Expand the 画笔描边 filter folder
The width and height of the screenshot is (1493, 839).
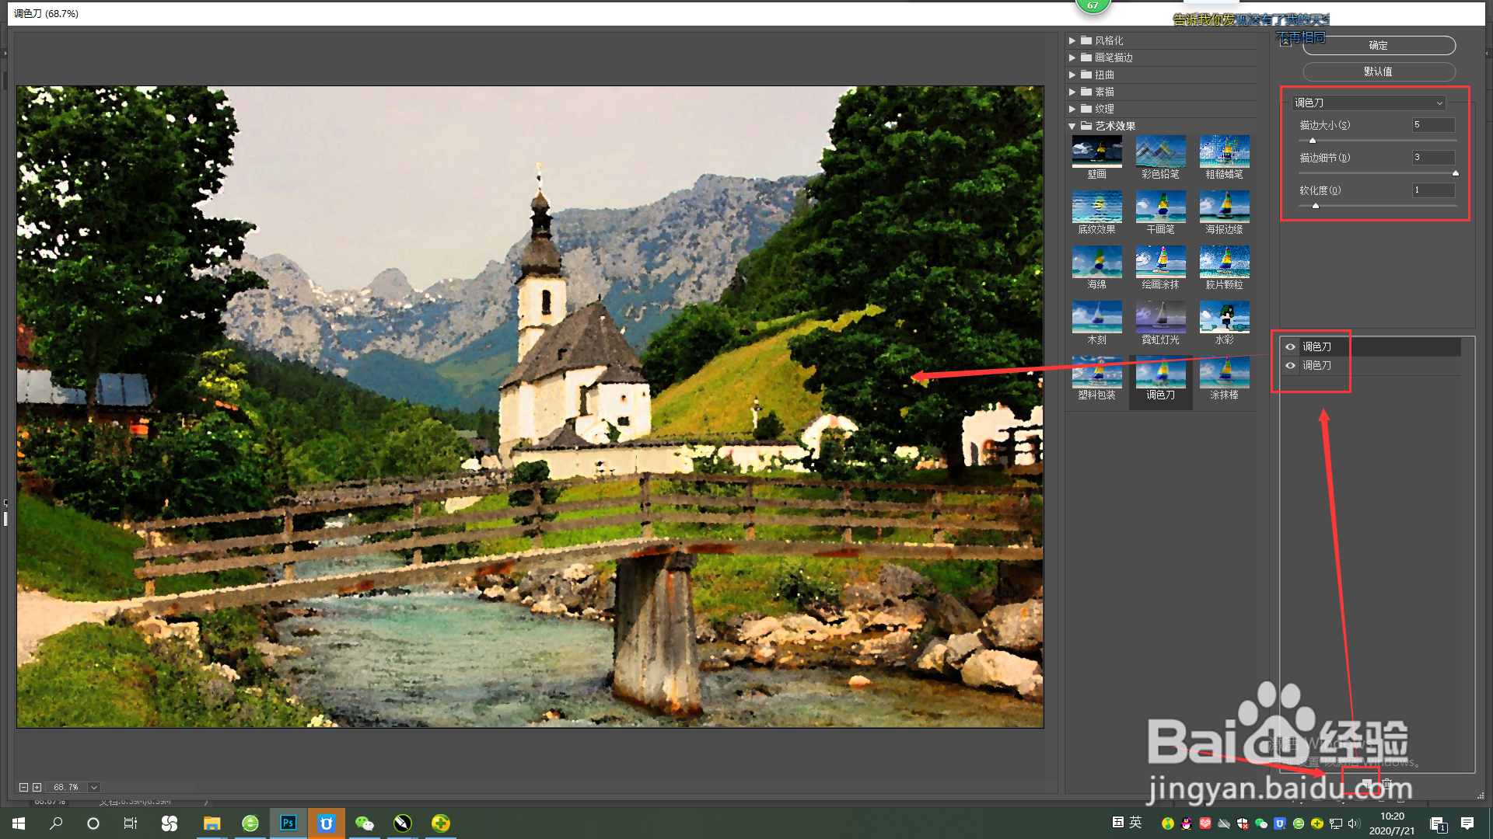click(1072, 57)
